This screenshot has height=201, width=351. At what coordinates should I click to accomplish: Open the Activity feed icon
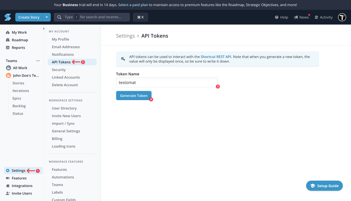coord(316,17)
